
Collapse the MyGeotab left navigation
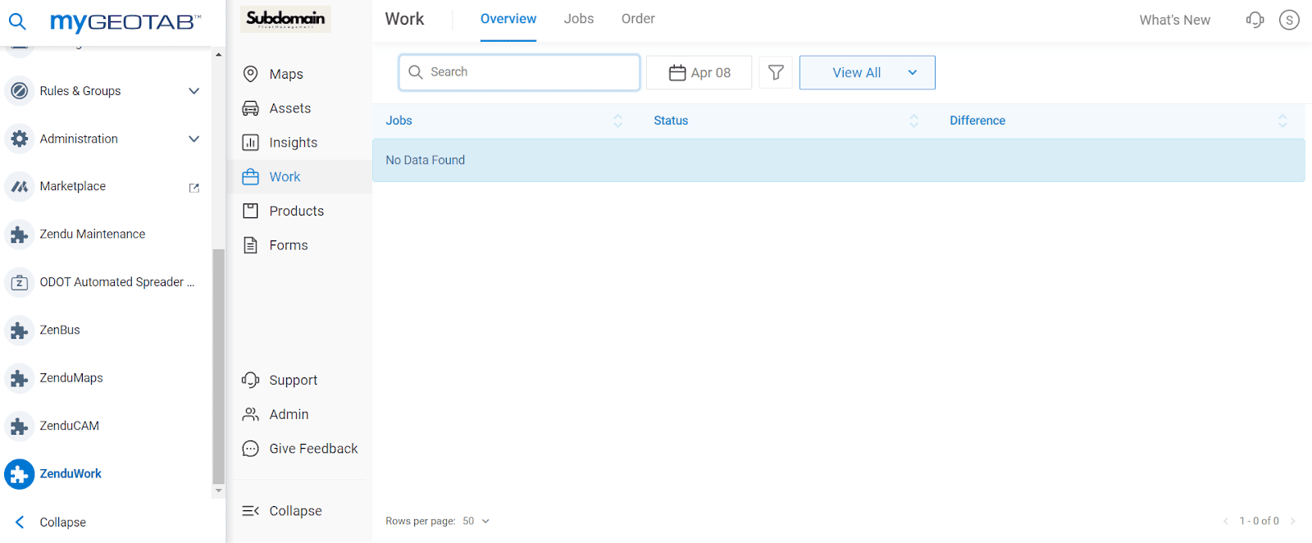coord(51,522)
